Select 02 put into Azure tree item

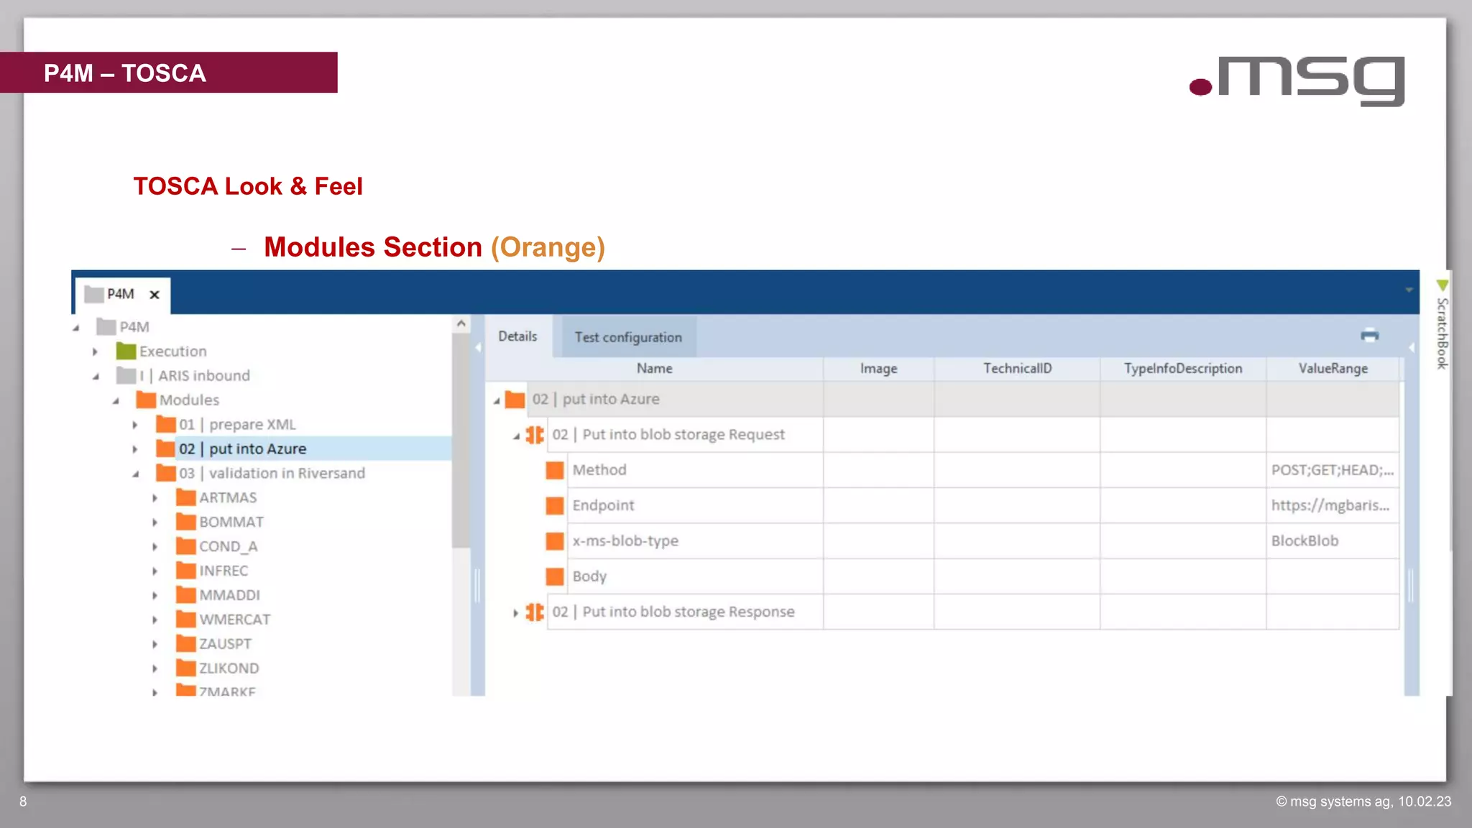click(243, 448)
